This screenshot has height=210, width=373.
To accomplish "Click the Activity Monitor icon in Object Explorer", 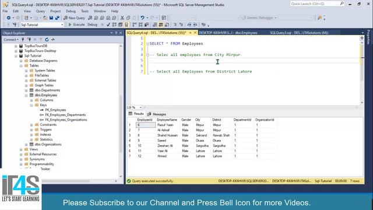I will coord(53,40).
